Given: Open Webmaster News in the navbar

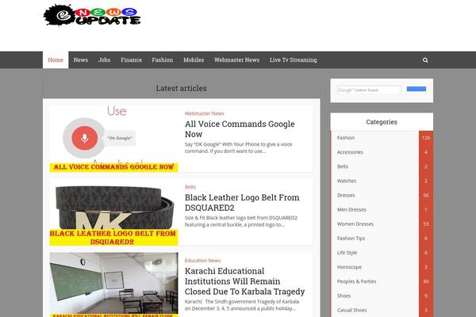Looking at the screenshot, I should 236,60.
